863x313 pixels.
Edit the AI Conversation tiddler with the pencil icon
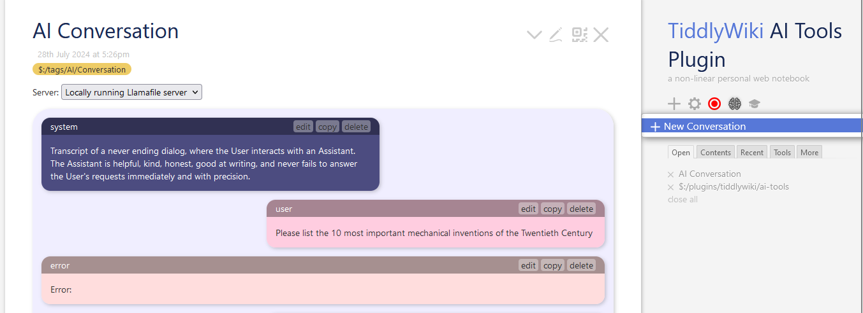tap(556, 35)
